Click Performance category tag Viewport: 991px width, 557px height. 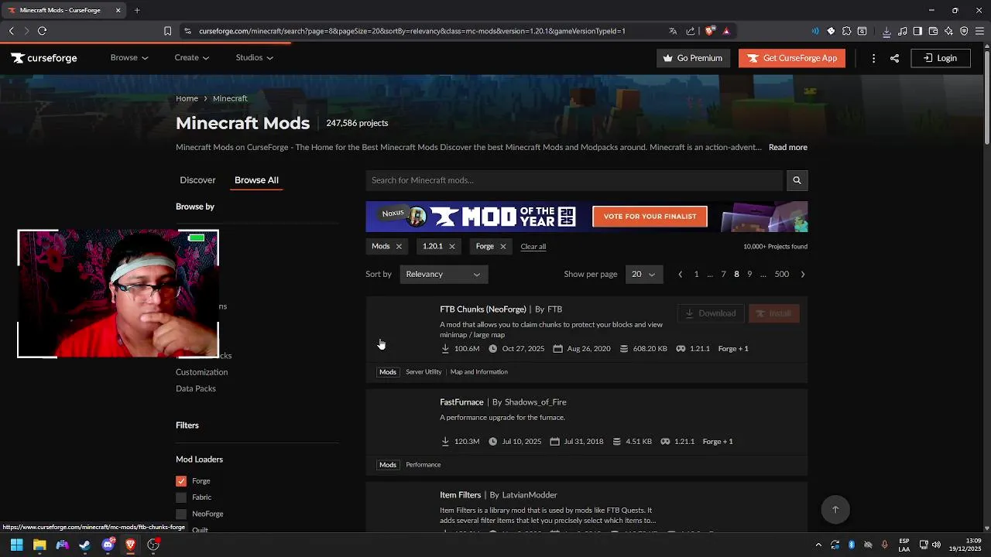(423, 465)
